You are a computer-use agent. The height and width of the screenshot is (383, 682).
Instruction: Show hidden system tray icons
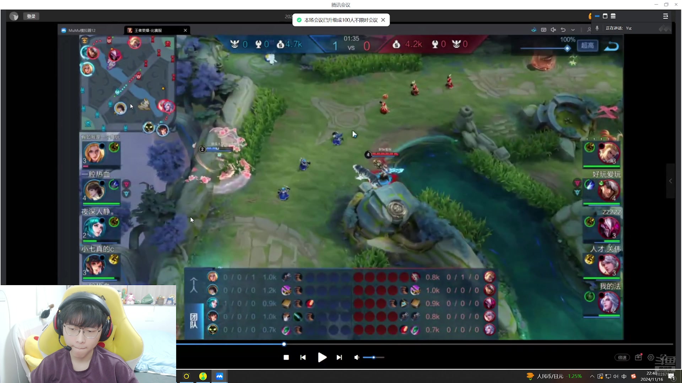click(592, 376)
